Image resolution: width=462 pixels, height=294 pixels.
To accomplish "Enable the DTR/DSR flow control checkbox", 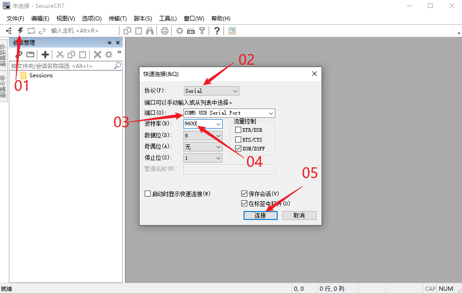I will tap(238, 130).
